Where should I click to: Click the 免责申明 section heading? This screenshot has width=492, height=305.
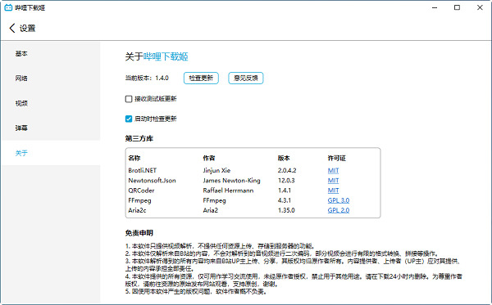click(x=139, y=233)
